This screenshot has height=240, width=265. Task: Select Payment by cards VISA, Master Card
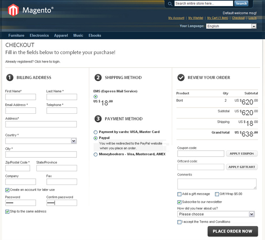[x=95, y=132]
